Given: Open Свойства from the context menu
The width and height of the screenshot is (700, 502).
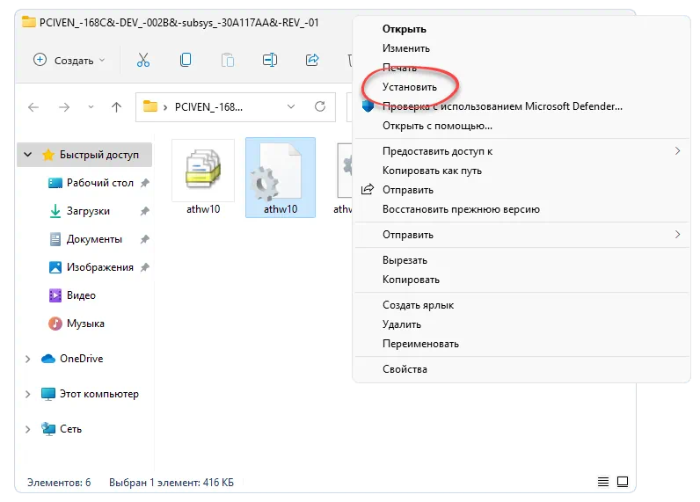Looking at the screenshot, I should point(405,369).
